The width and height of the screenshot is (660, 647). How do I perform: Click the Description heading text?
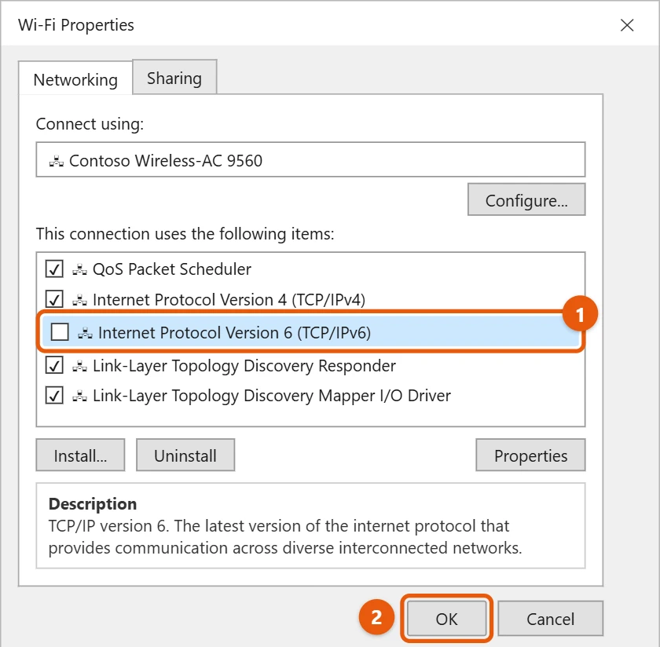[x=93, y=504]
